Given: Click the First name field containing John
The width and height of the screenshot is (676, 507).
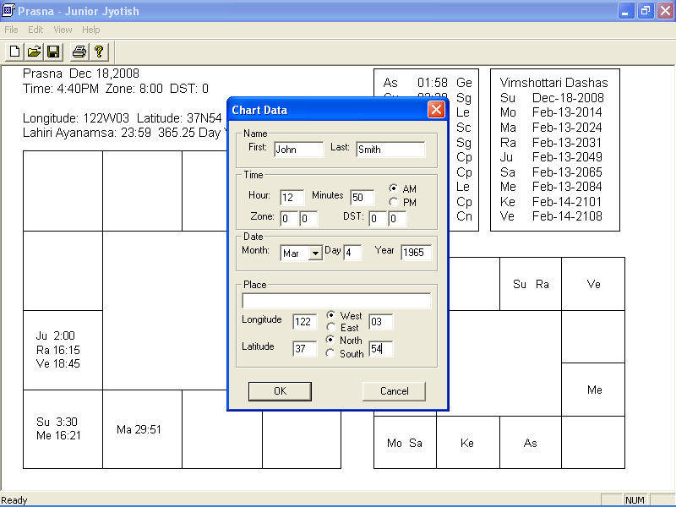Looking at the screenshot, I should click(x=298, y=150).
